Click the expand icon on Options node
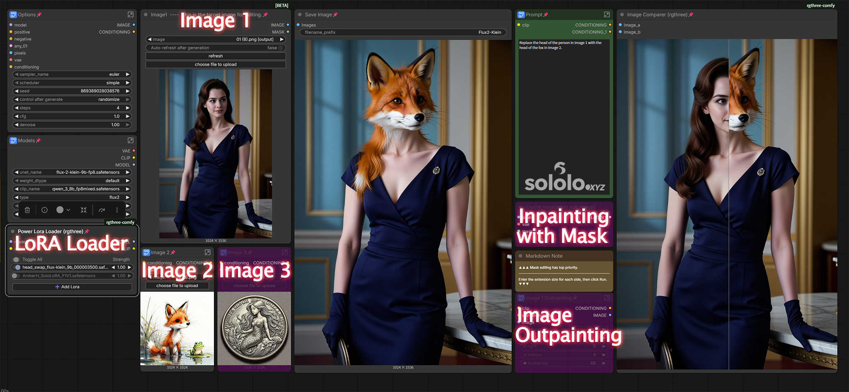The image size is (849, 392). click(131, 14)
